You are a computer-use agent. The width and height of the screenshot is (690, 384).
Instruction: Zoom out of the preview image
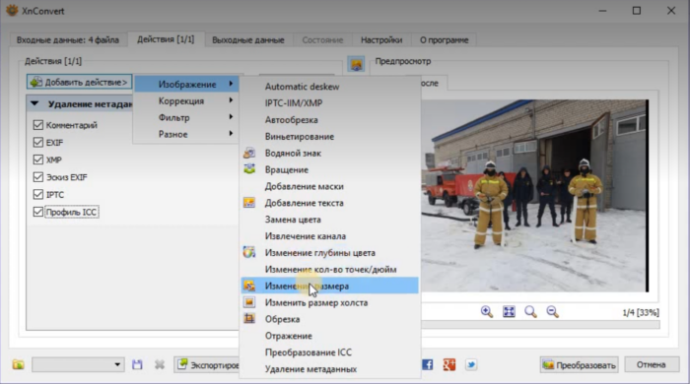pyautogui.click(x=552, y=311)
